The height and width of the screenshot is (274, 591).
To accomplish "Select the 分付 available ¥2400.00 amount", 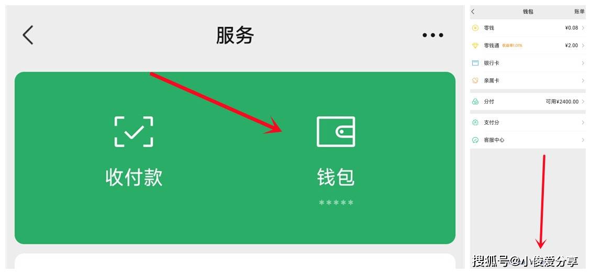I will (x=562, y=101).
